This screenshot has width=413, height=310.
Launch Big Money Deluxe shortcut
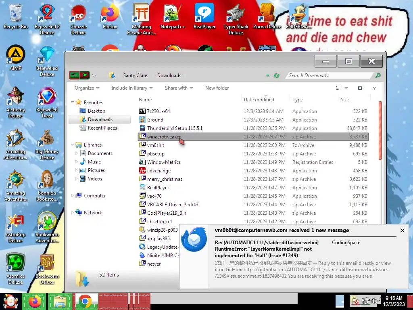pos(47,145)
